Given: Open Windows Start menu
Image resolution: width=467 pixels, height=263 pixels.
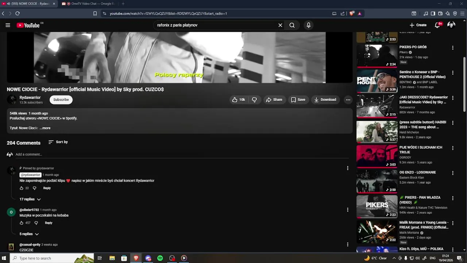Looking at the screenshot, I should 4,258.
